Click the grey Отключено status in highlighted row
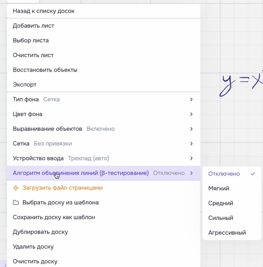Screen dimensions: 263x267 (169, 173)
